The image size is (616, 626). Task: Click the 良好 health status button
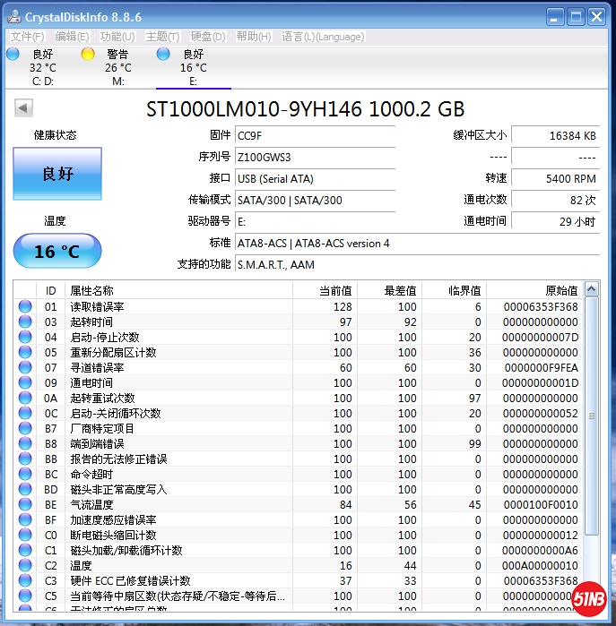[57, 174]
